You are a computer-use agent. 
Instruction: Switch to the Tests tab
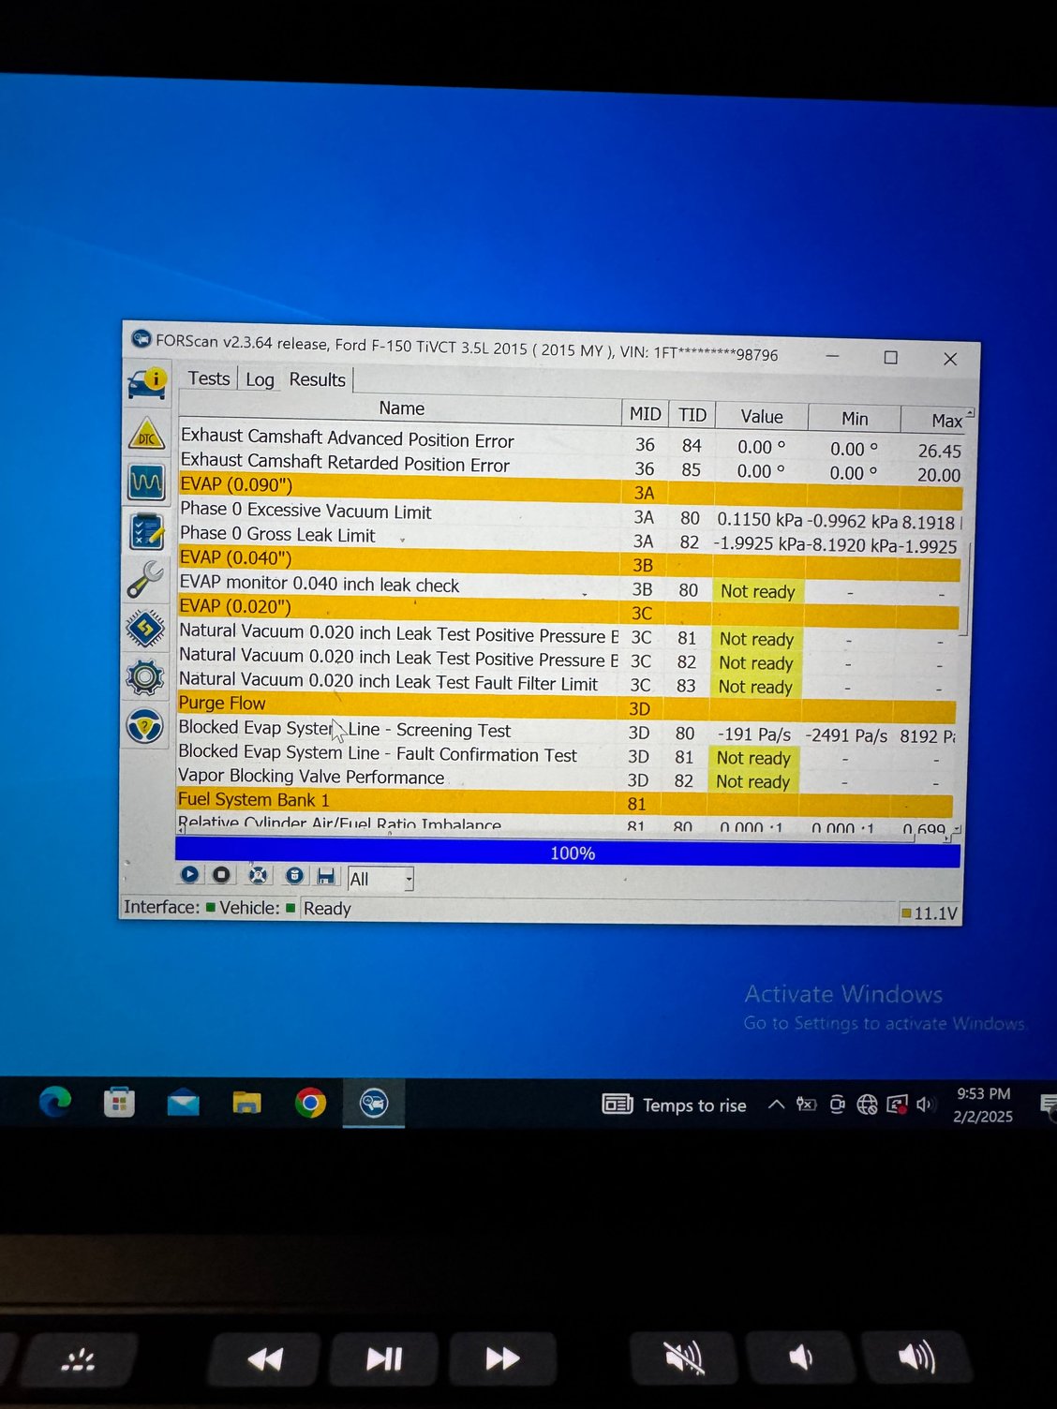[208, 378]
